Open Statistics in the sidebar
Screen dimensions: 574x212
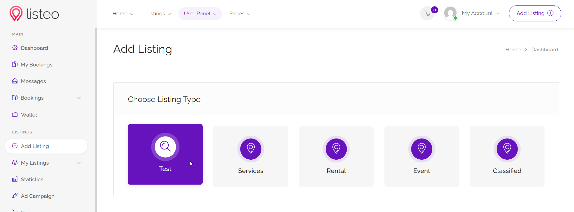click(32, 180)
